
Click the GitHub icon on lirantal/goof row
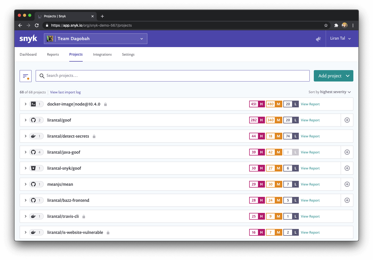tap(33, 120)
